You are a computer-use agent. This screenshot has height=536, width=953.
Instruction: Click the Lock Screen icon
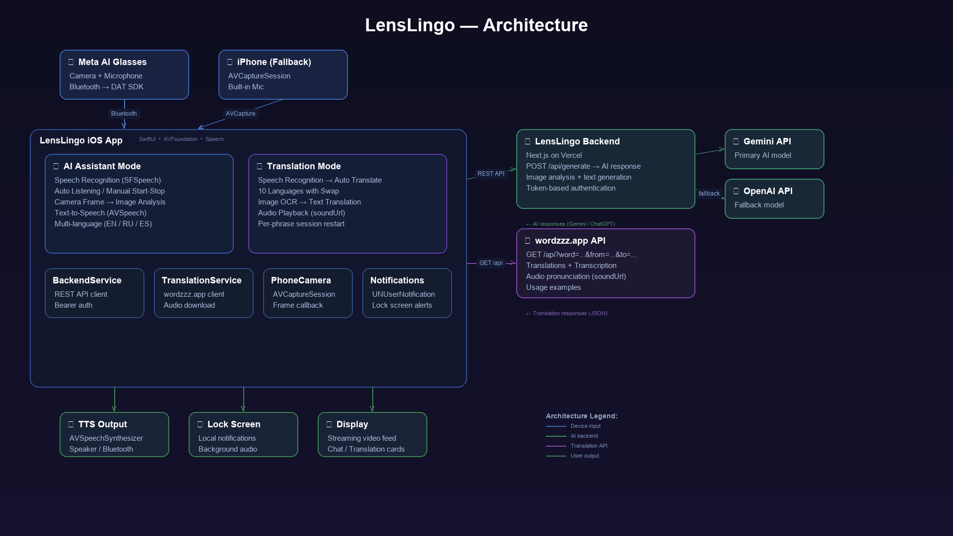[x=200, y=425]
